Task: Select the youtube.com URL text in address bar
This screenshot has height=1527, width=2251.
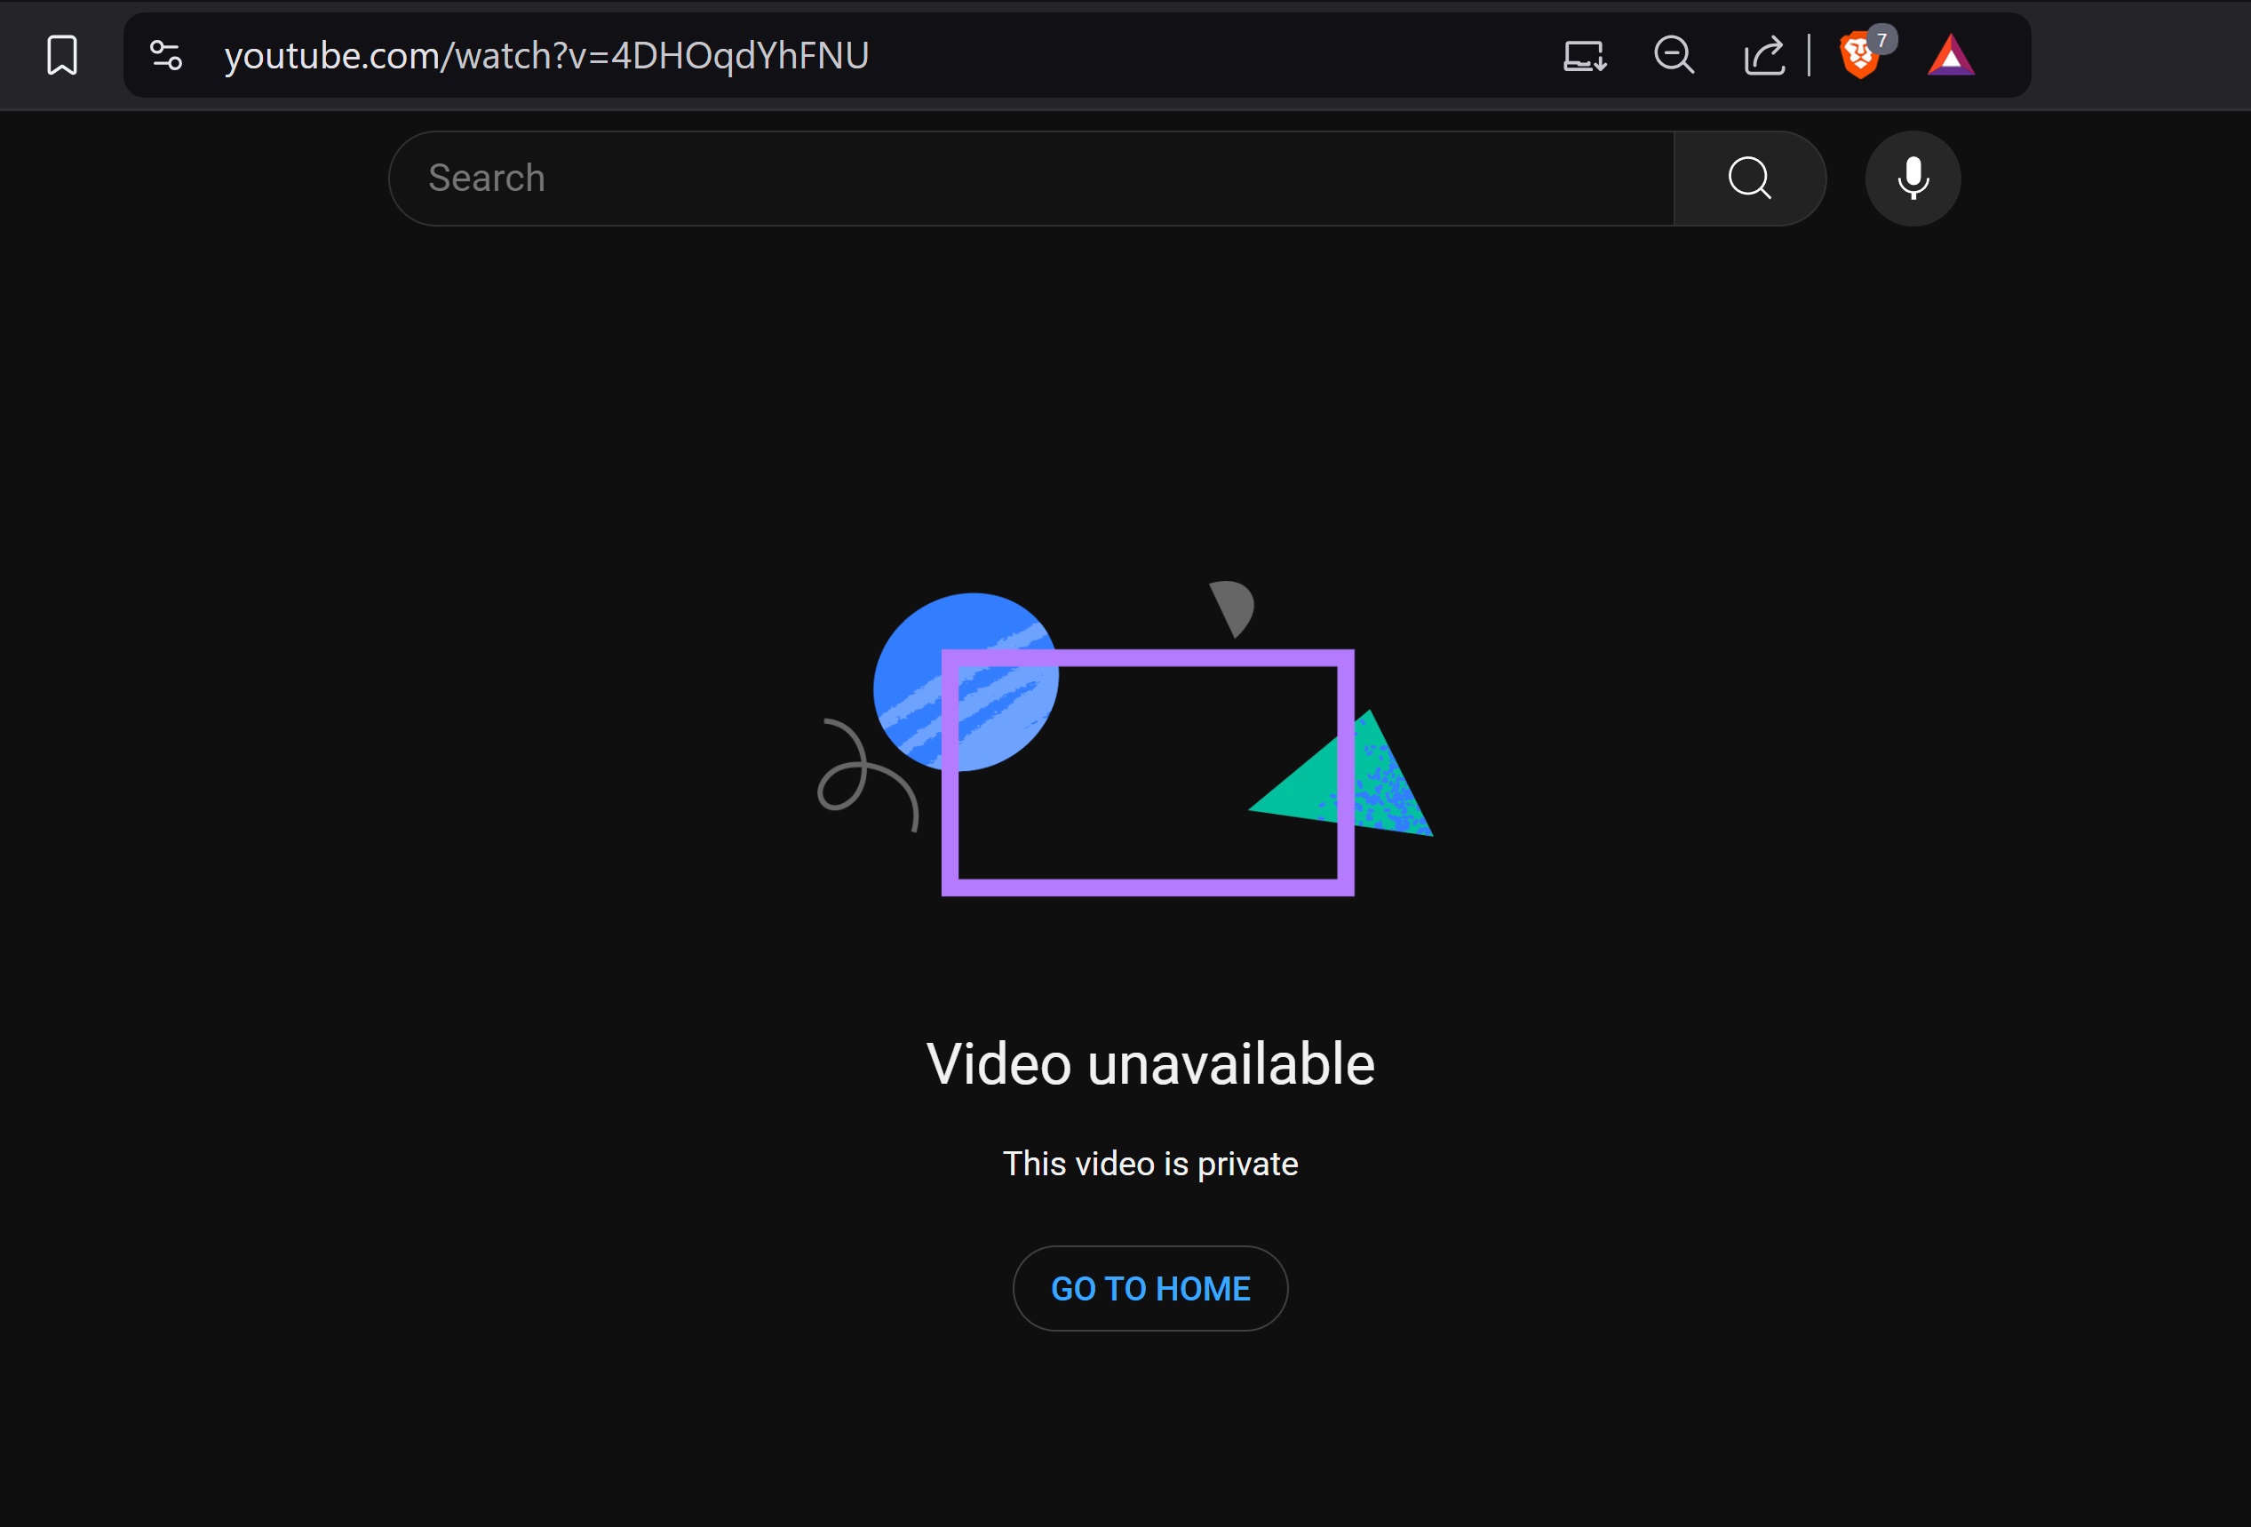Action: coord(546,55)
